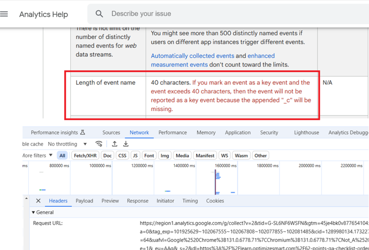Enable the JS requests filter
Screen dimensions: 369x250
coord(135,155)
